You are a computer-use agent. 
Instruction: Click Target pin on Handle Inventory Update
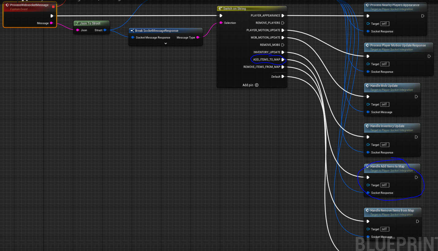click(x=368, y=145)
